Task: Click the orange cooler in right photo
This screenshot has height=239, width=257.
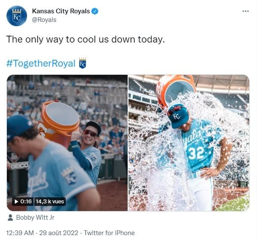Action: 175,90
